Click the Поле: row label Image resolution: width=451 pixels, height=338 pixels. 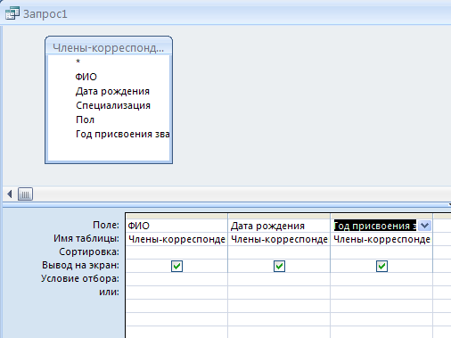[x=106, y=225]
